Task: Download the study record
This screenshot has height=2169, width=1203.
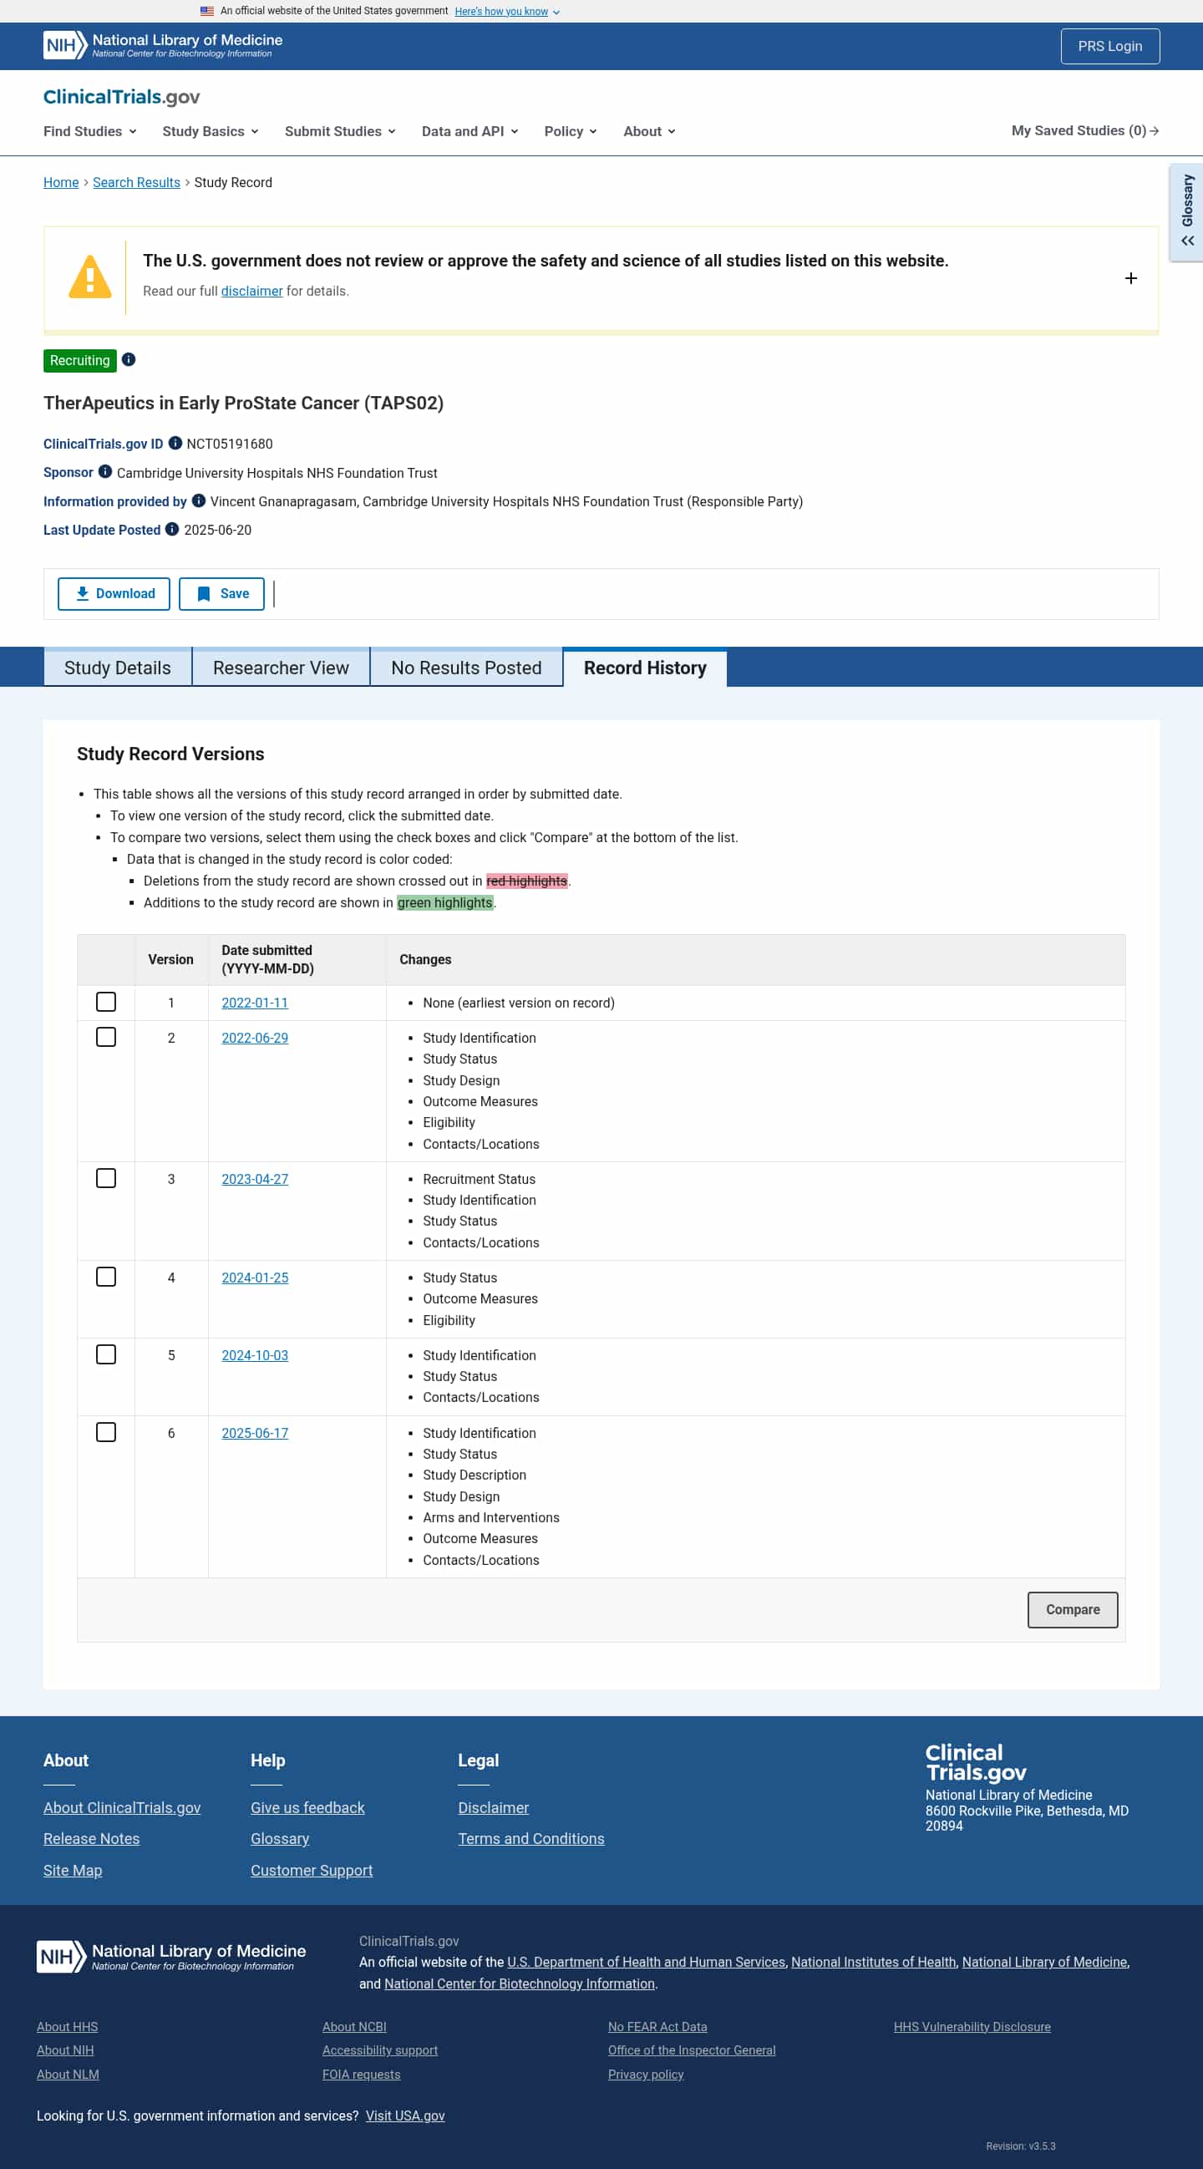Action: pos(114,593)
